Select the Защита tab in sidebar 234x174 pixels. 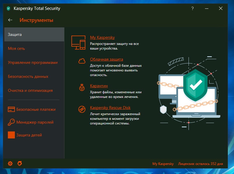[x=34, y=34]
